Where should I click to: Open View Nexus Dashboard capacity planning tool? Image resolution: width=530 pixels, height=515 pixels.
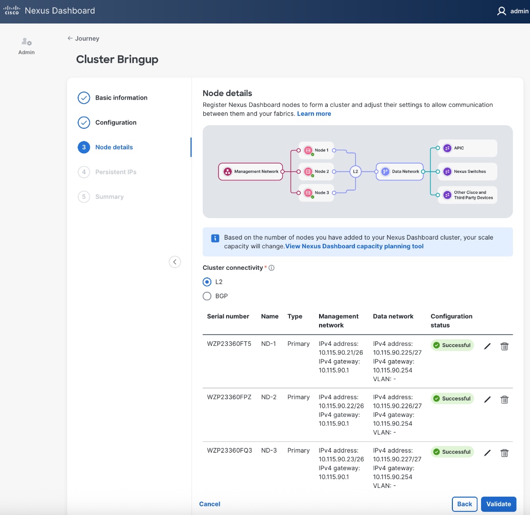point(354,246)
